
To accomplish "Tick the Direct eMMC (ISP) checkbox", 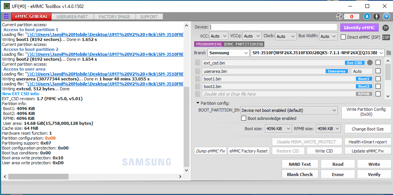I will [x=343, y=37].
